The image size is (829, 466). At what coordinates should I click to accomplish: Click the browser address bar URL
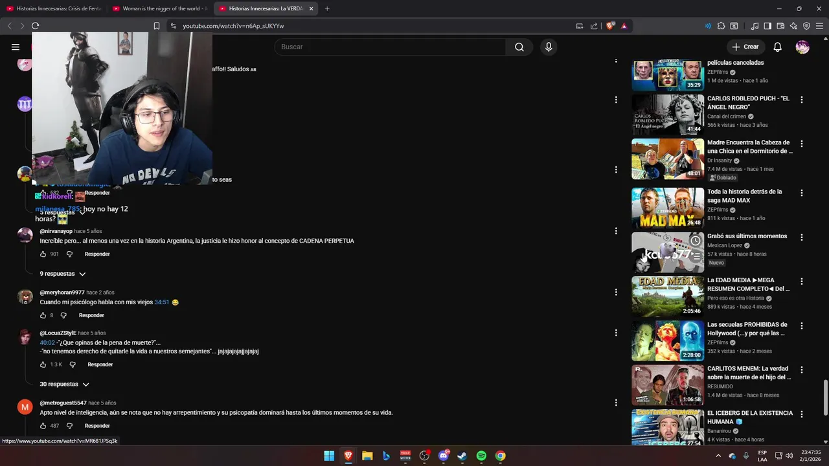click(233, 26)
